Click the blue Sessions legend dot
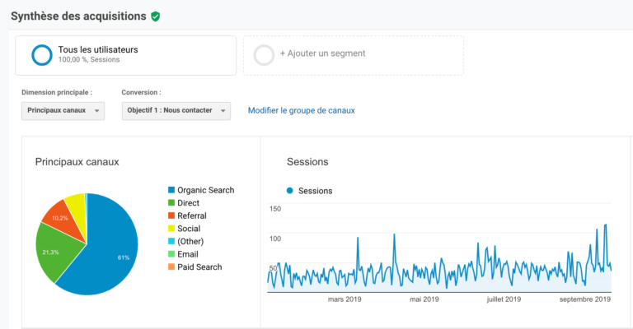Image resolution: width=633 pixels, height=329 pixels. click(x=289, y=191)
